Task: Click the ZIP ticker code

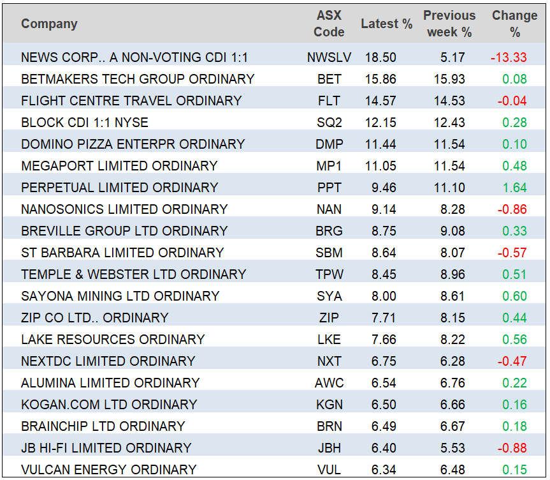Action: coord(329,318)
